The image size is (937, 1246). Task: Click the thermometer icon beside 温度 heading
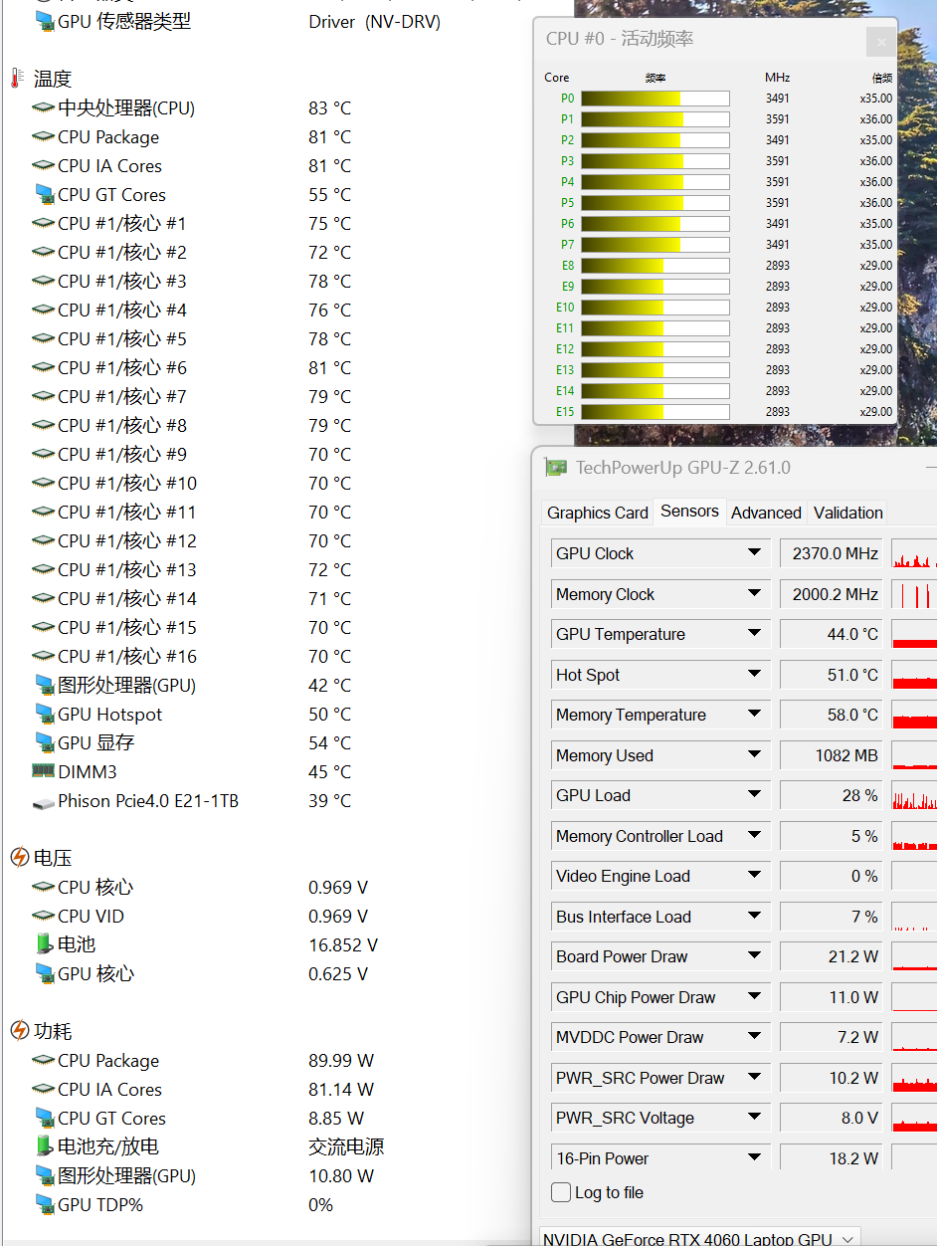17,79
